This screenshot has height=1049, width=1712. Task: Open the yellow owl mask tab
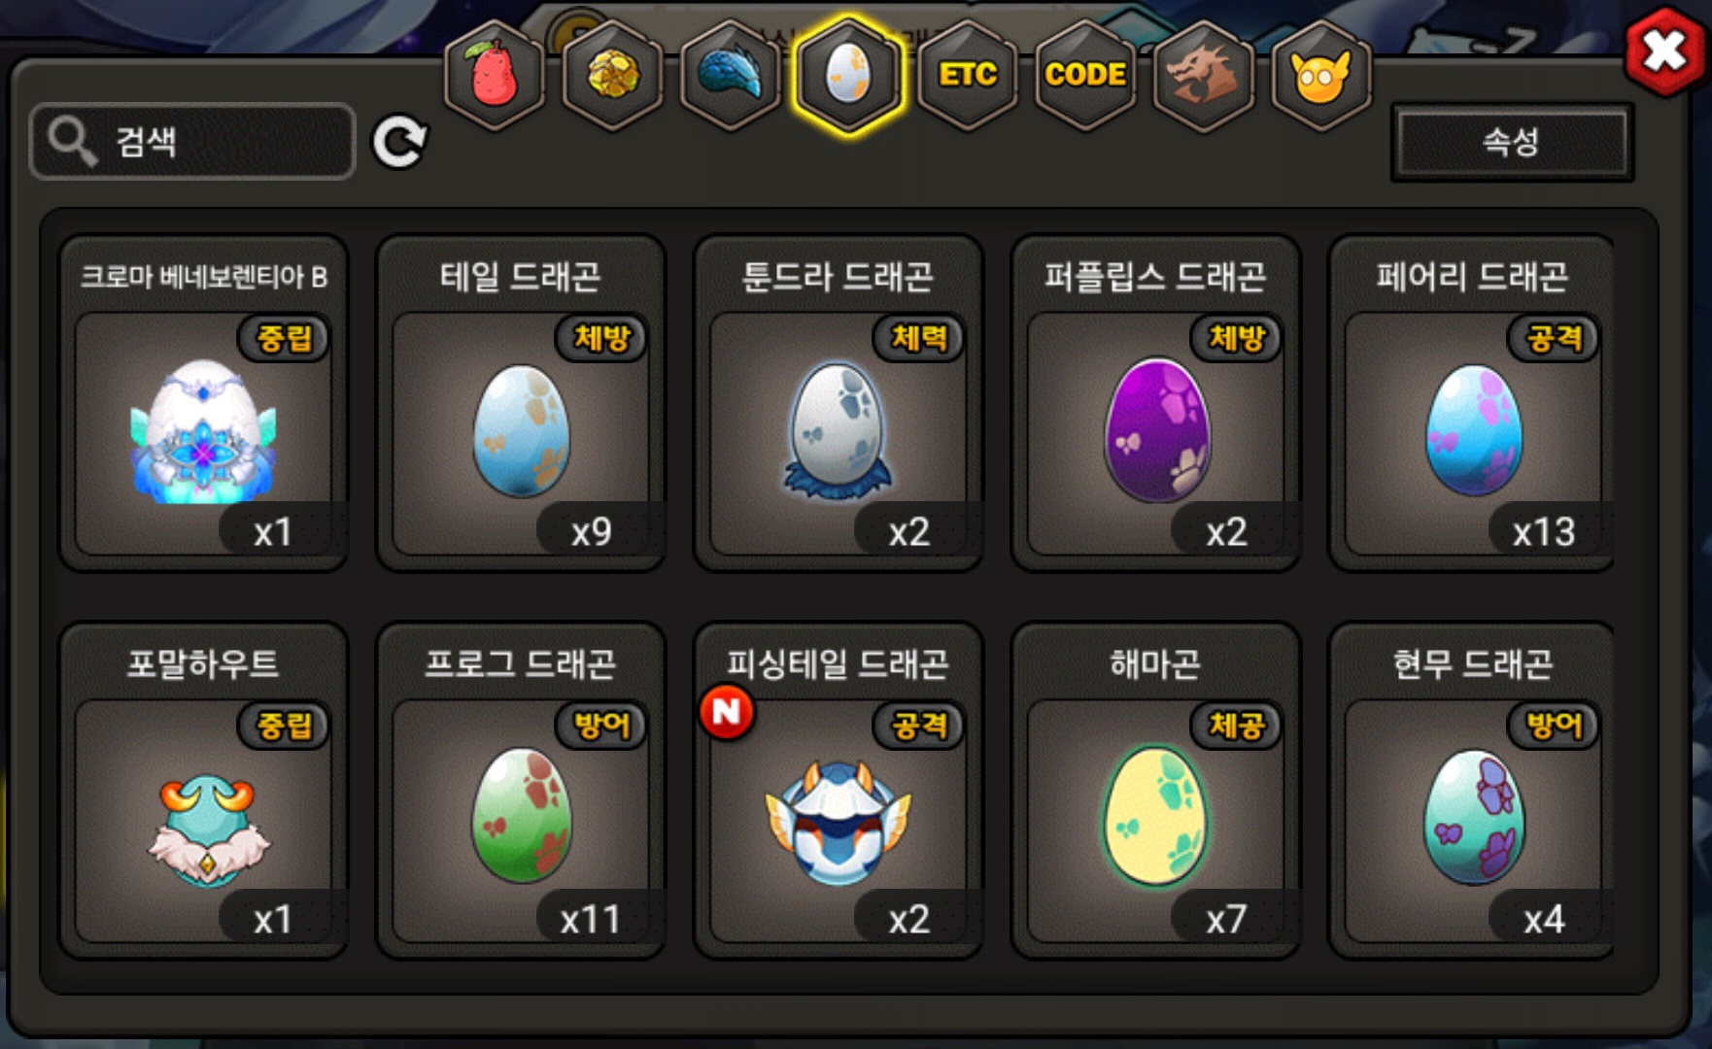click(1320, 75)
